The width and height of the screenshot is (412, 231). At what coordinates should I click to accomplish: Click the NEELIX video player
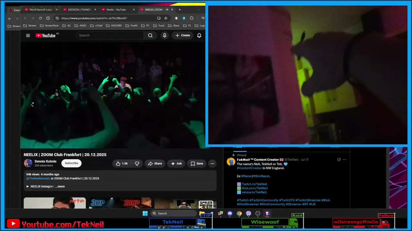113,95
